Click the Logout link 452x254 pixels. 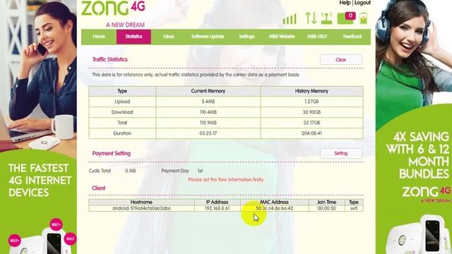click(x=362, y=3)
